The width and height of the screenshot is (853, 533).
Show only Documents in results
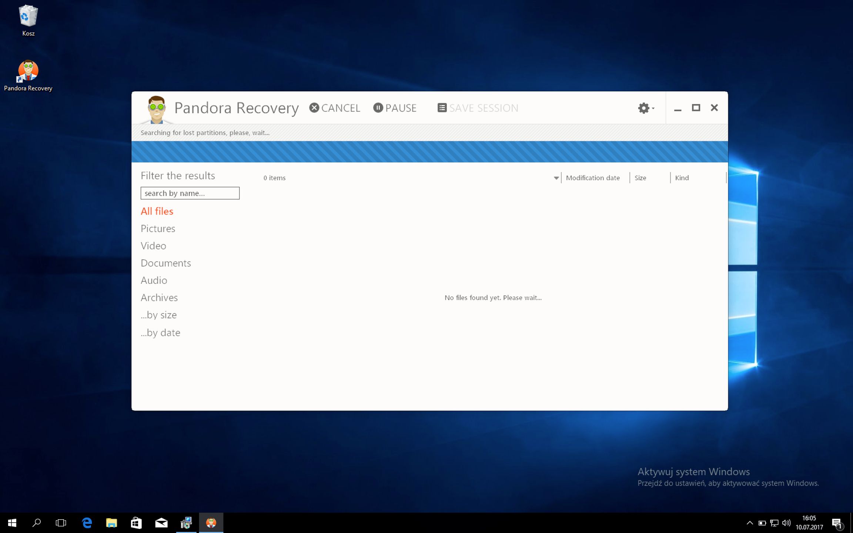[165, 263]
